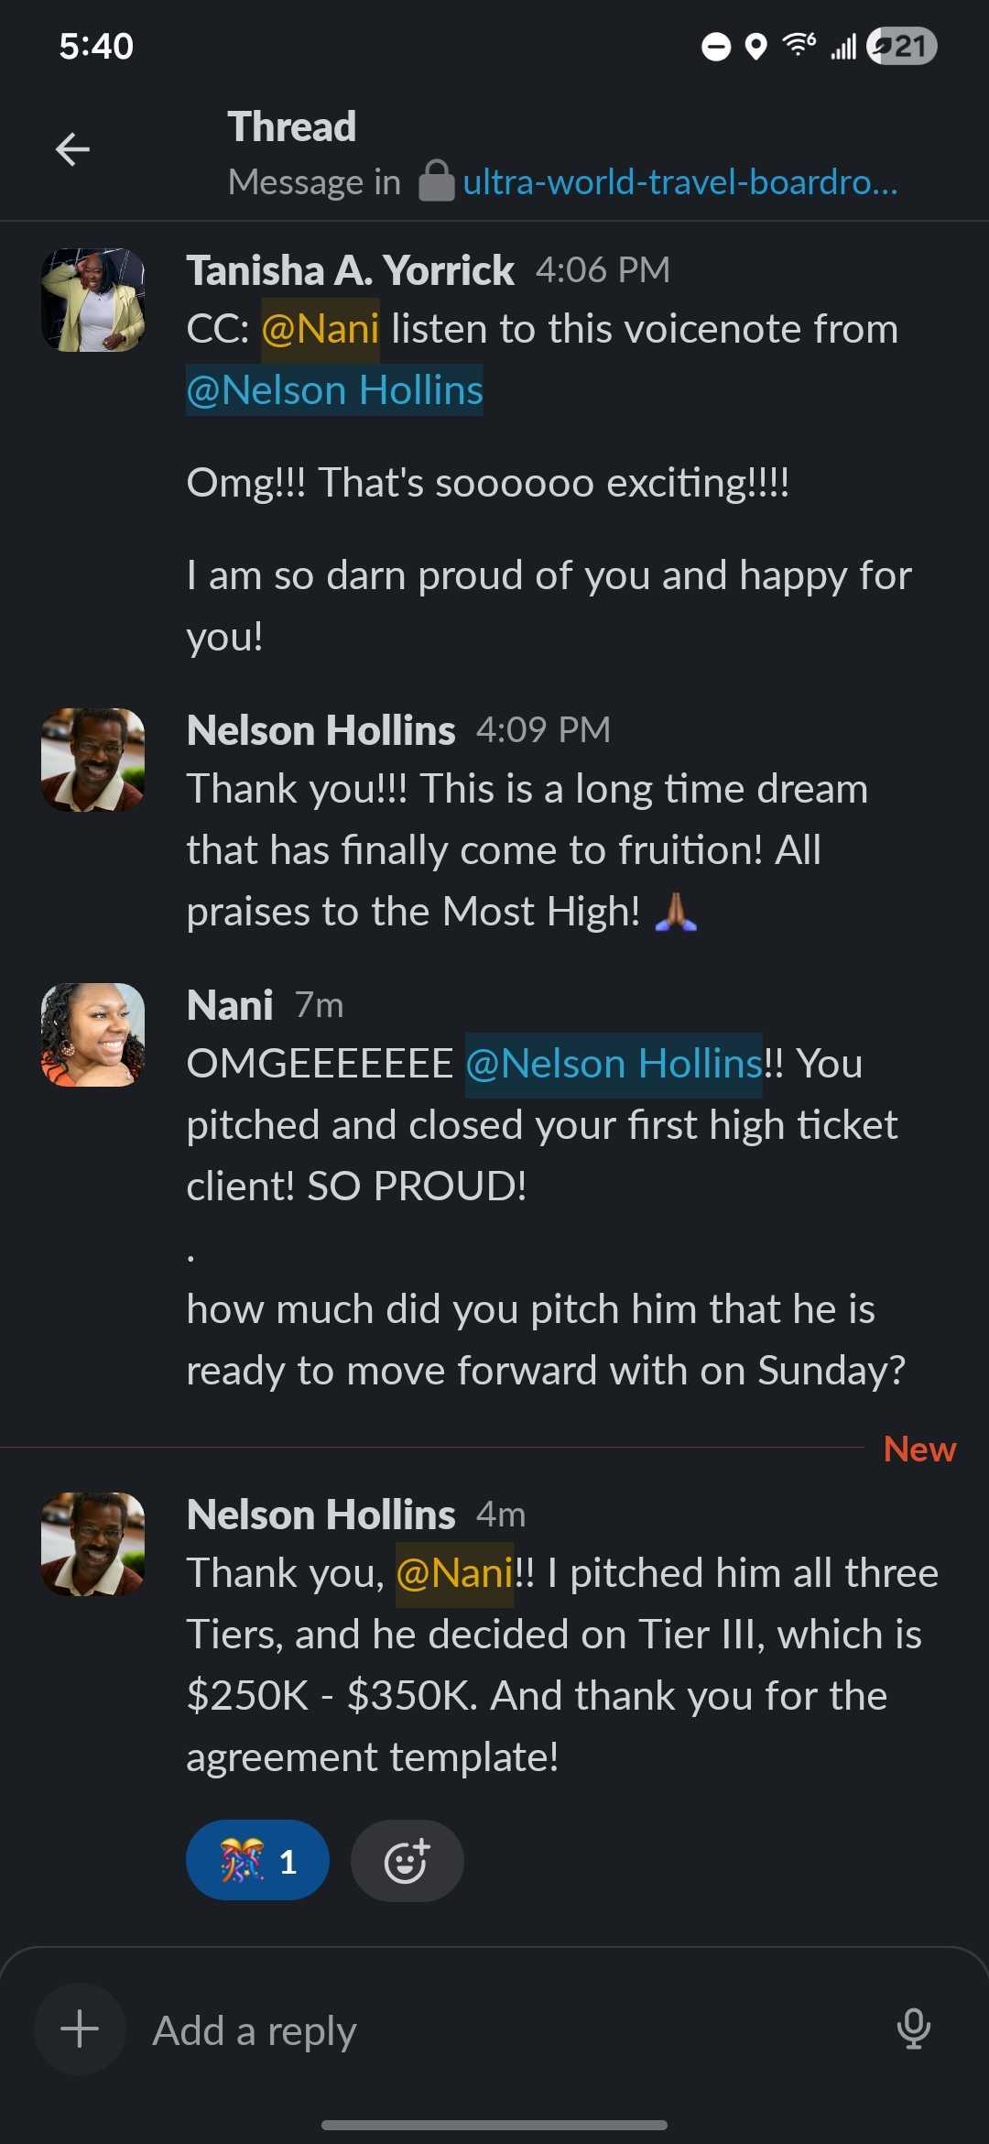
Task: Tap Nelson Hollins avatar on 4:09 PM message
Action: (x=92, y=760)
